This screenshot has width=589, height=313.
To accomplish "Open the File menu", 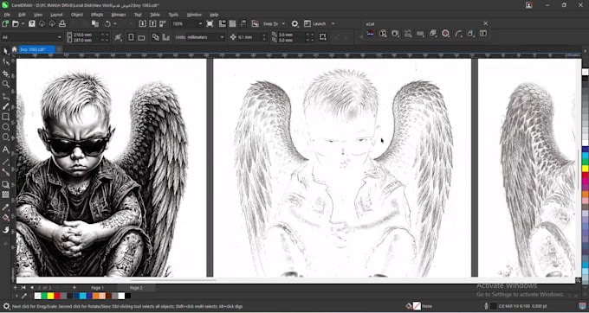I will (x=7, y=15).
